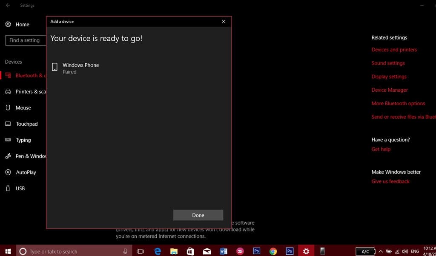Screen dimensions: 436x256
Task: Select the Touchpad icon in sidebar
Action: 8,124
